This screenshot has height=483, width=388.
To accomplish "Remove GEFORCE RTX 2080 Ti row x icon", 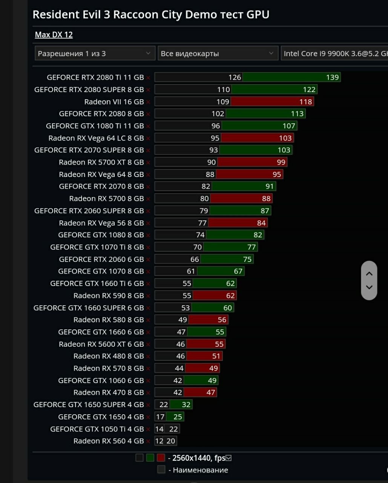I will click(x=148, y=78).
